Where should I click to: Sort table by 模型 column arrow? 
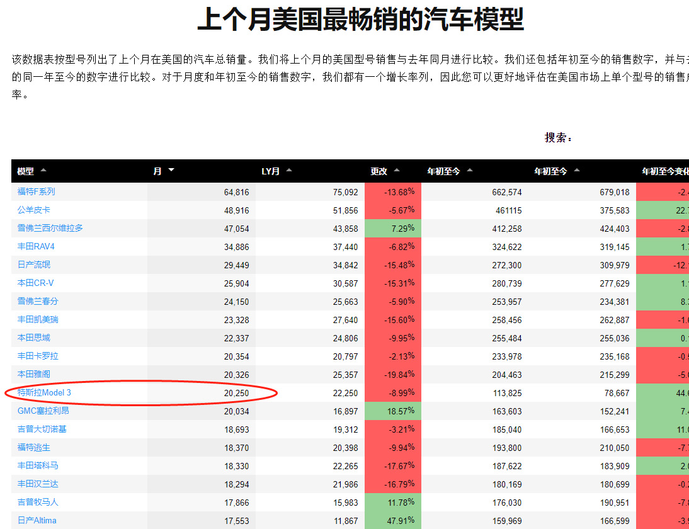point(43,170)
